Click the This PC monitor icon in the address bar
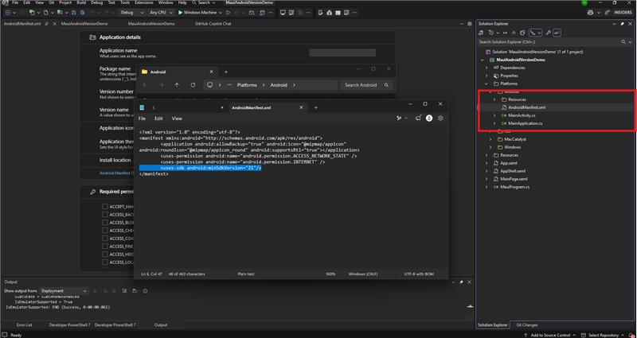 (x=209, y=85)
